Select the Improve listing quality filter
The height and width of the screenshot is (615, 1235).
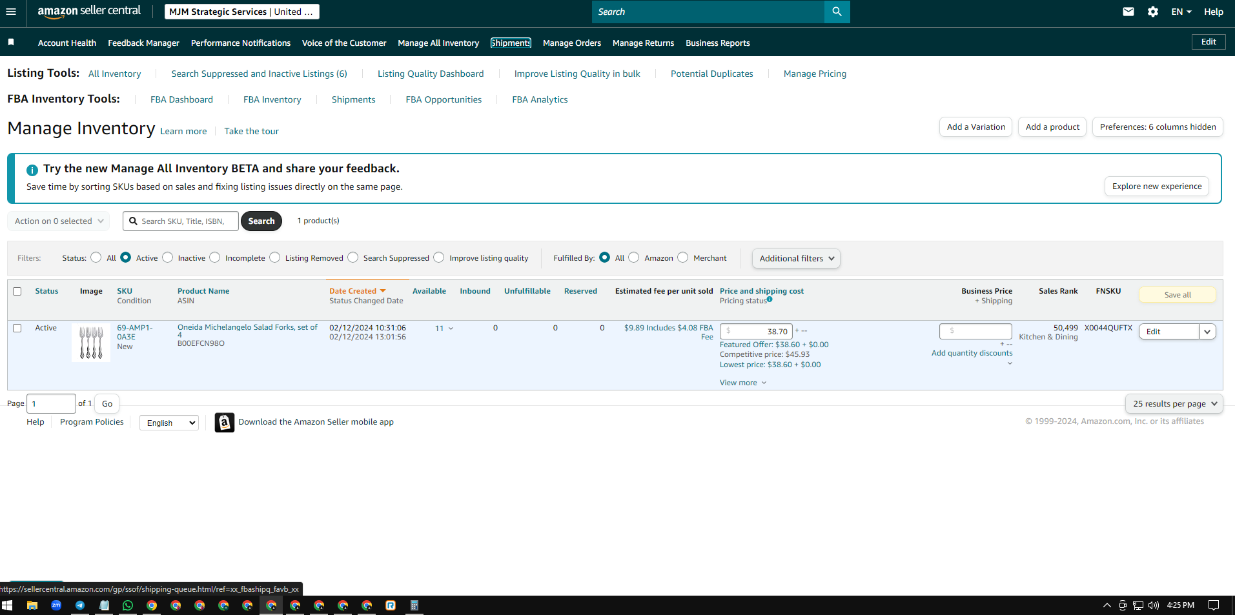(x=439, y=257)
